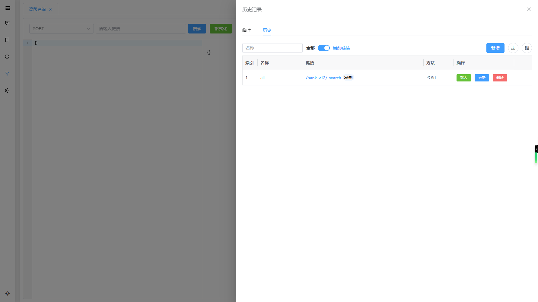Click the 删除 button for row all

[x=500, y=78]
